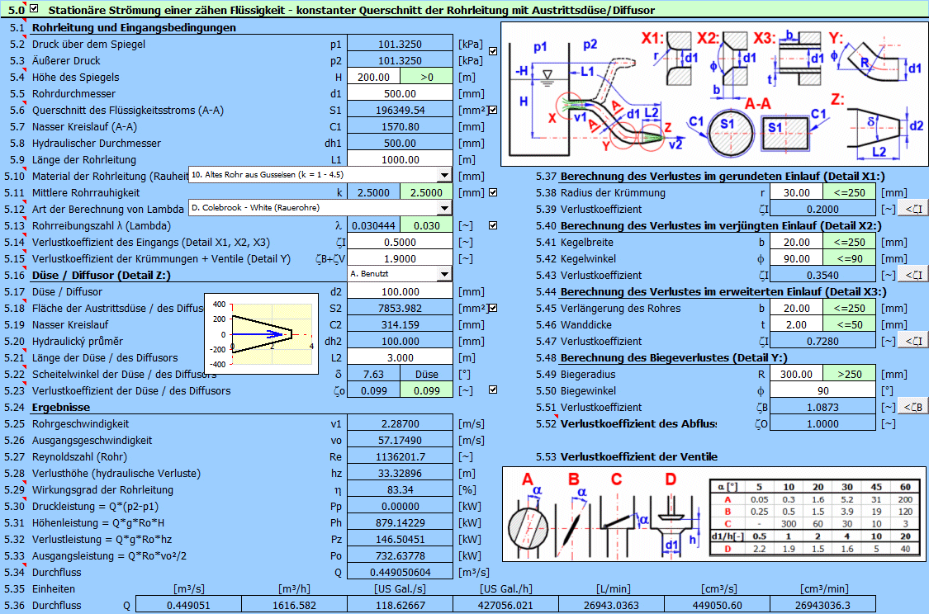Expand the Düse / Diffusor 'A. Benutzt' dropdown
The width and height of the screenshot is (929, 614).
[444, 274]
